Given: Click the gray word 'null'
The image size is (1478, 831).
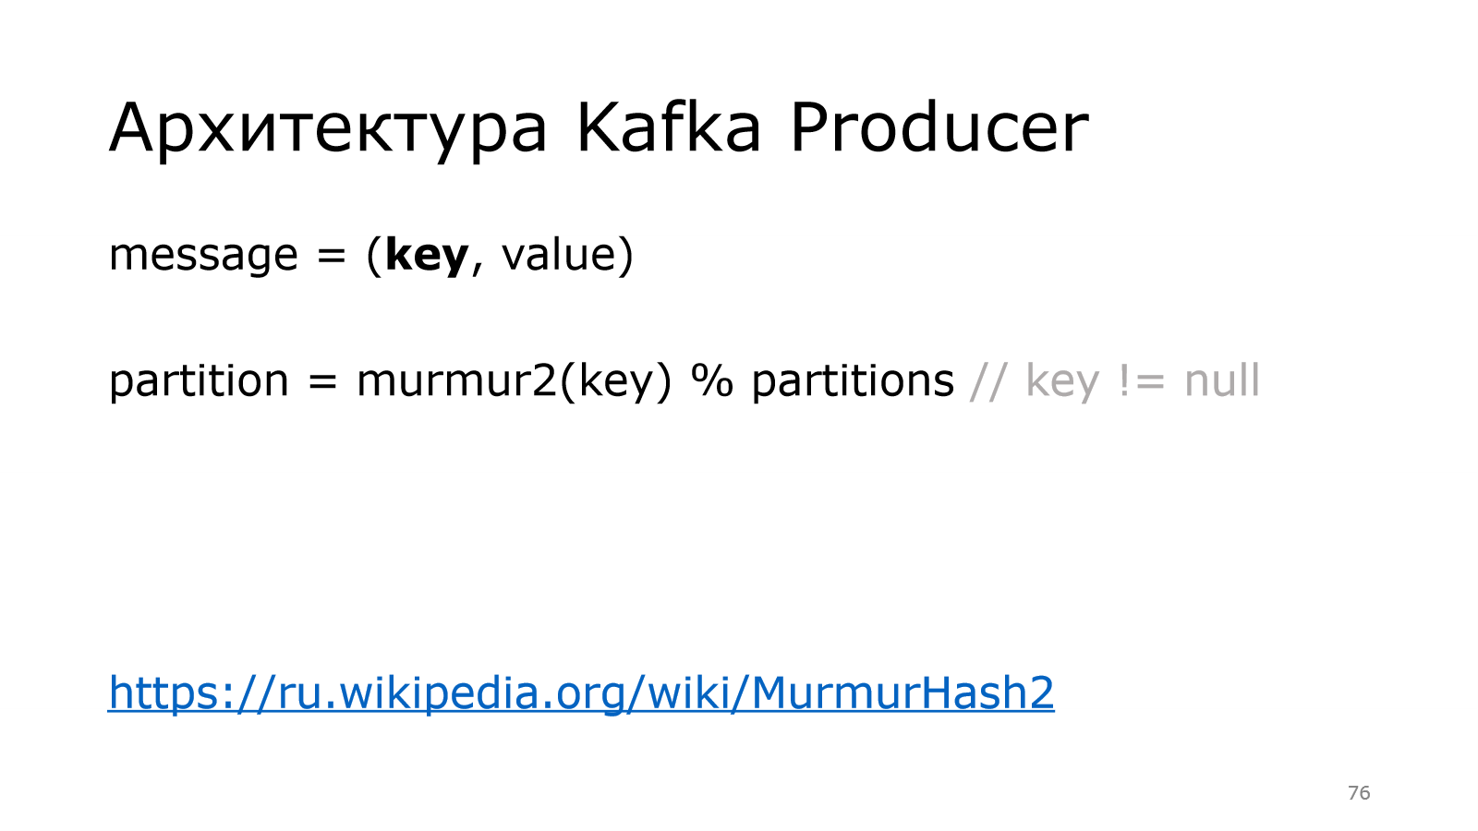Looking at the screenshot, I should pos(1221,381).
